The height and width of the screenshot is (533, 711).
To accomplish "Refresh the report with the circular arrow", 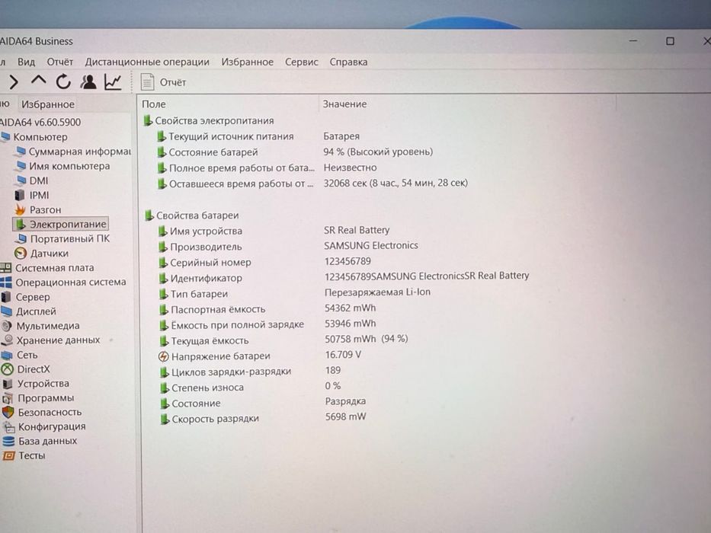I will pyautogui.click(x=63, y=81).
